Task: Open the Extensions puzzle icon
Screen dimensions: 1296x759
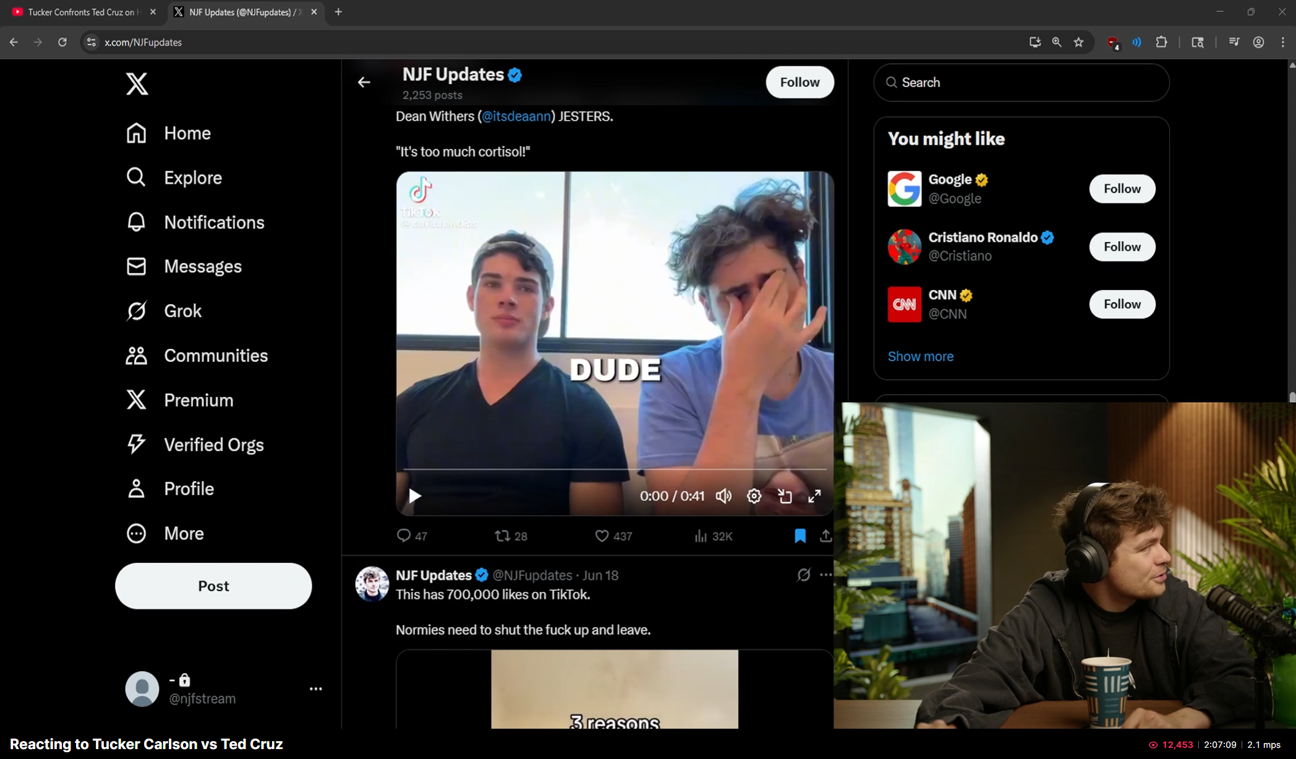Action: click(x=1161, y=42)
